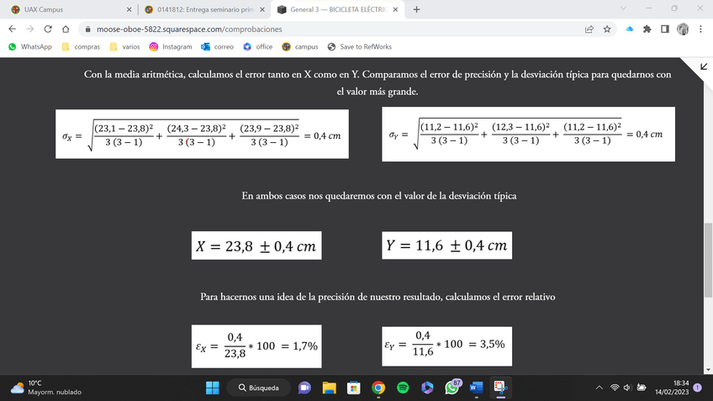The height and width of the screenshot is (401, 713).
Task: Open the epsilon X 1,7% relative error image
Action: point(256,346)
